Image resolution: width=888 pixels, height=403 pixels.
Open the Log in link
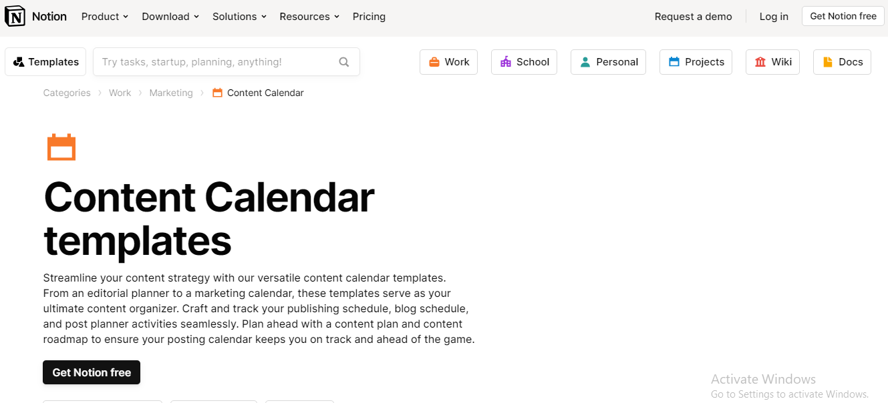[x=774, y=17]
